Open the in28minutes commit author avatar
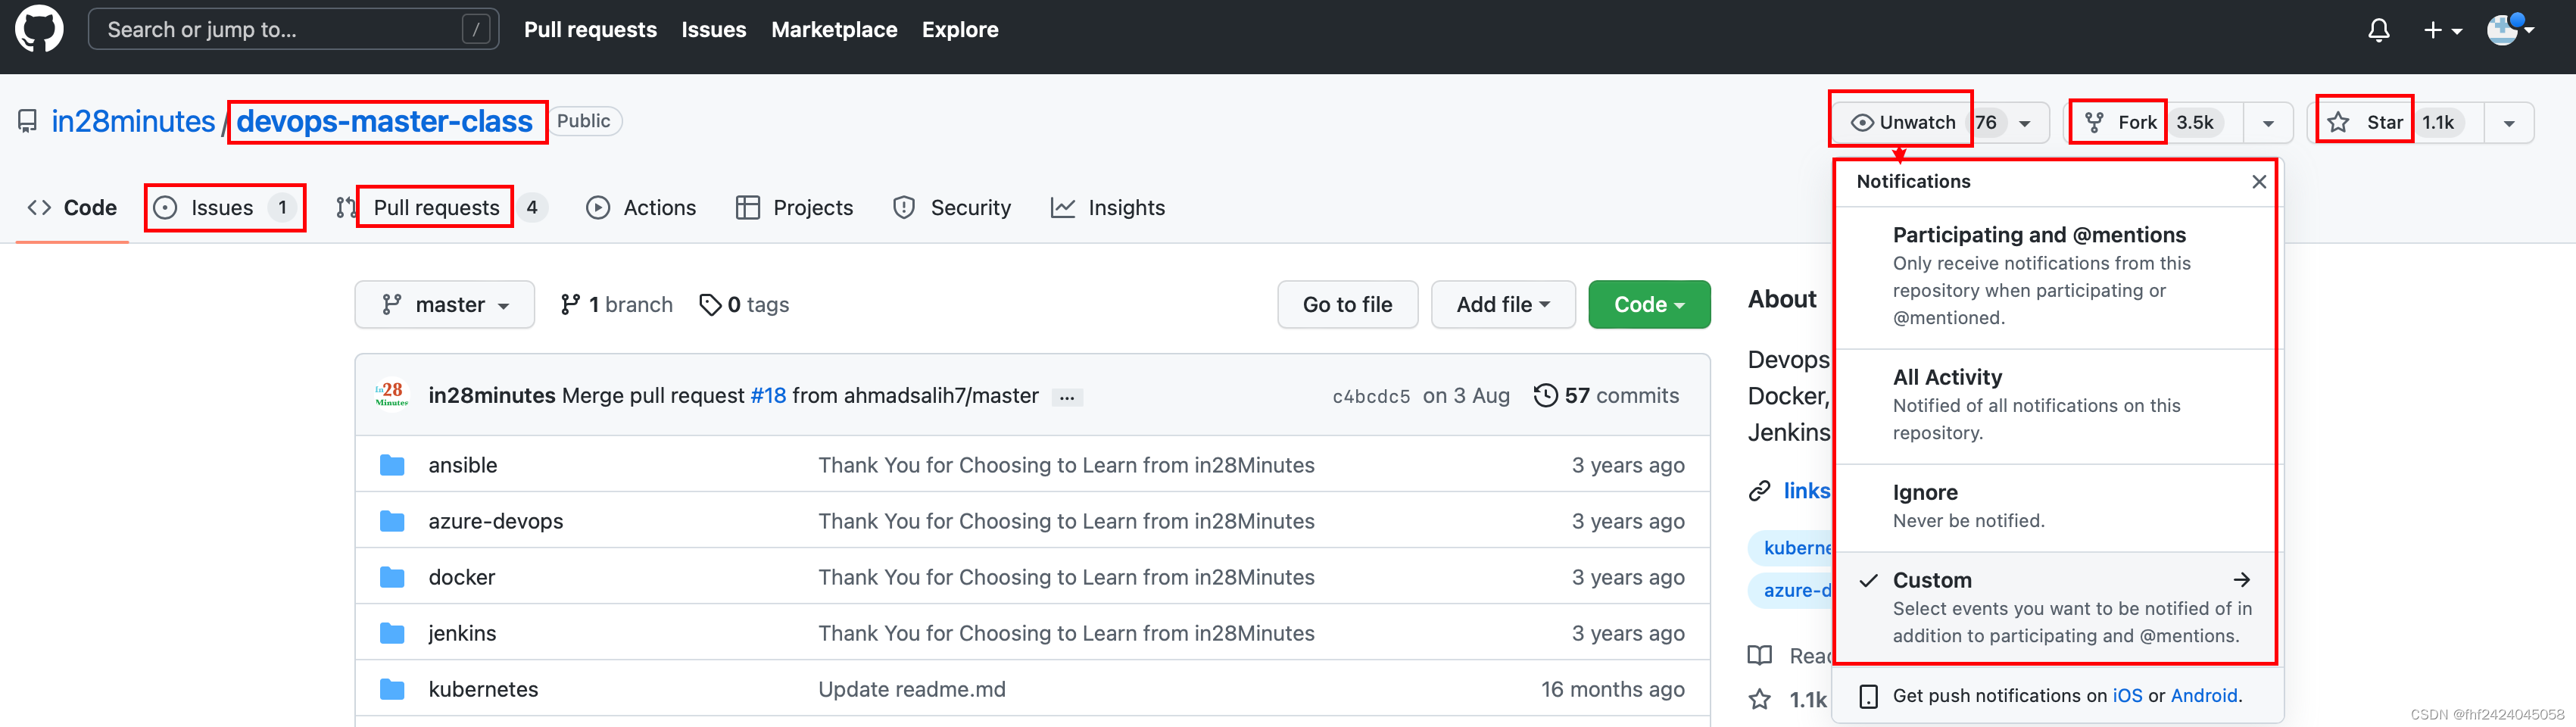 [392, 395]
